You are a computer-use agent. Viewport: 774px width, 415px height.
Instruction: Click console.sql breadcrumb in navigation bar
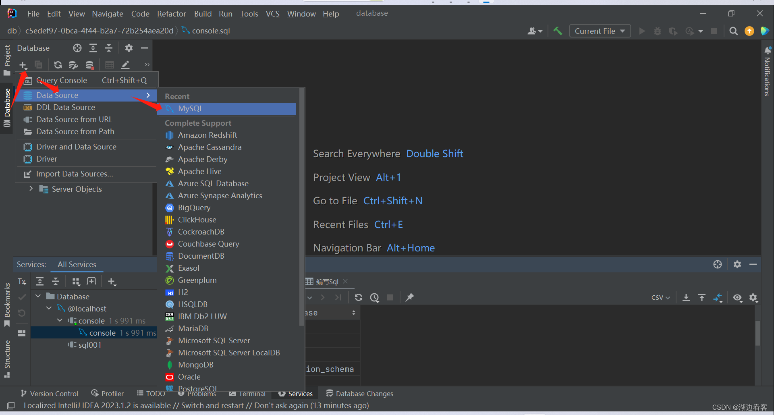pyautogui.click(x=206, y=31)
